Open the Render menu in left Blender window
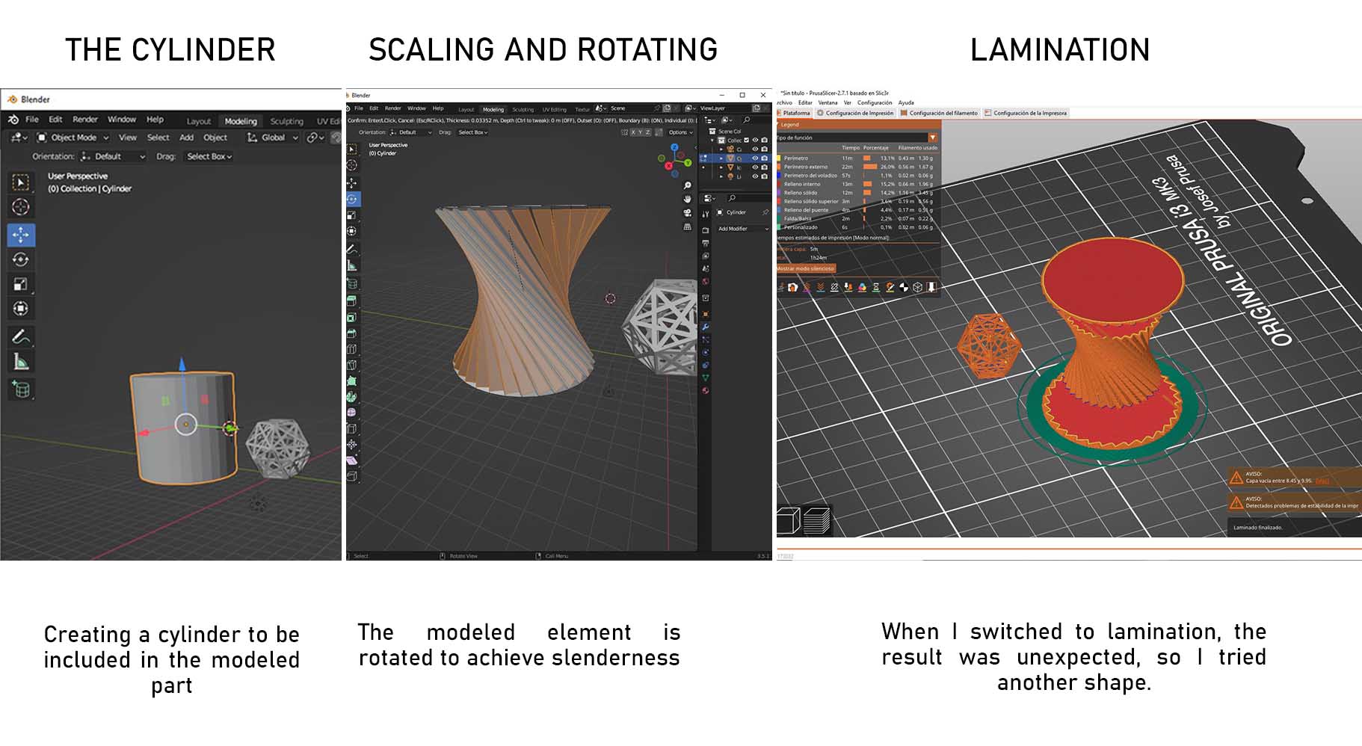1362x746 pixels. [x=85, y=120]
